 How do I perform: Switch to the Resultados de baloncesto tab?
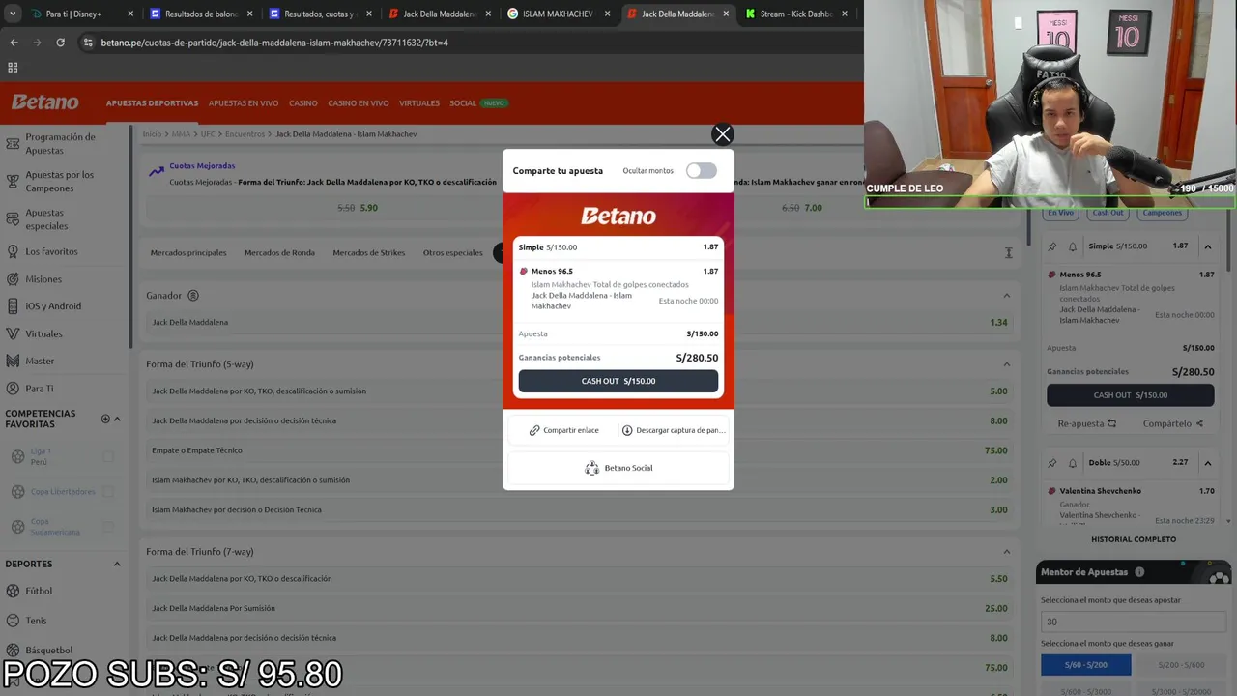pyautogui.click(x=201, y=14)
